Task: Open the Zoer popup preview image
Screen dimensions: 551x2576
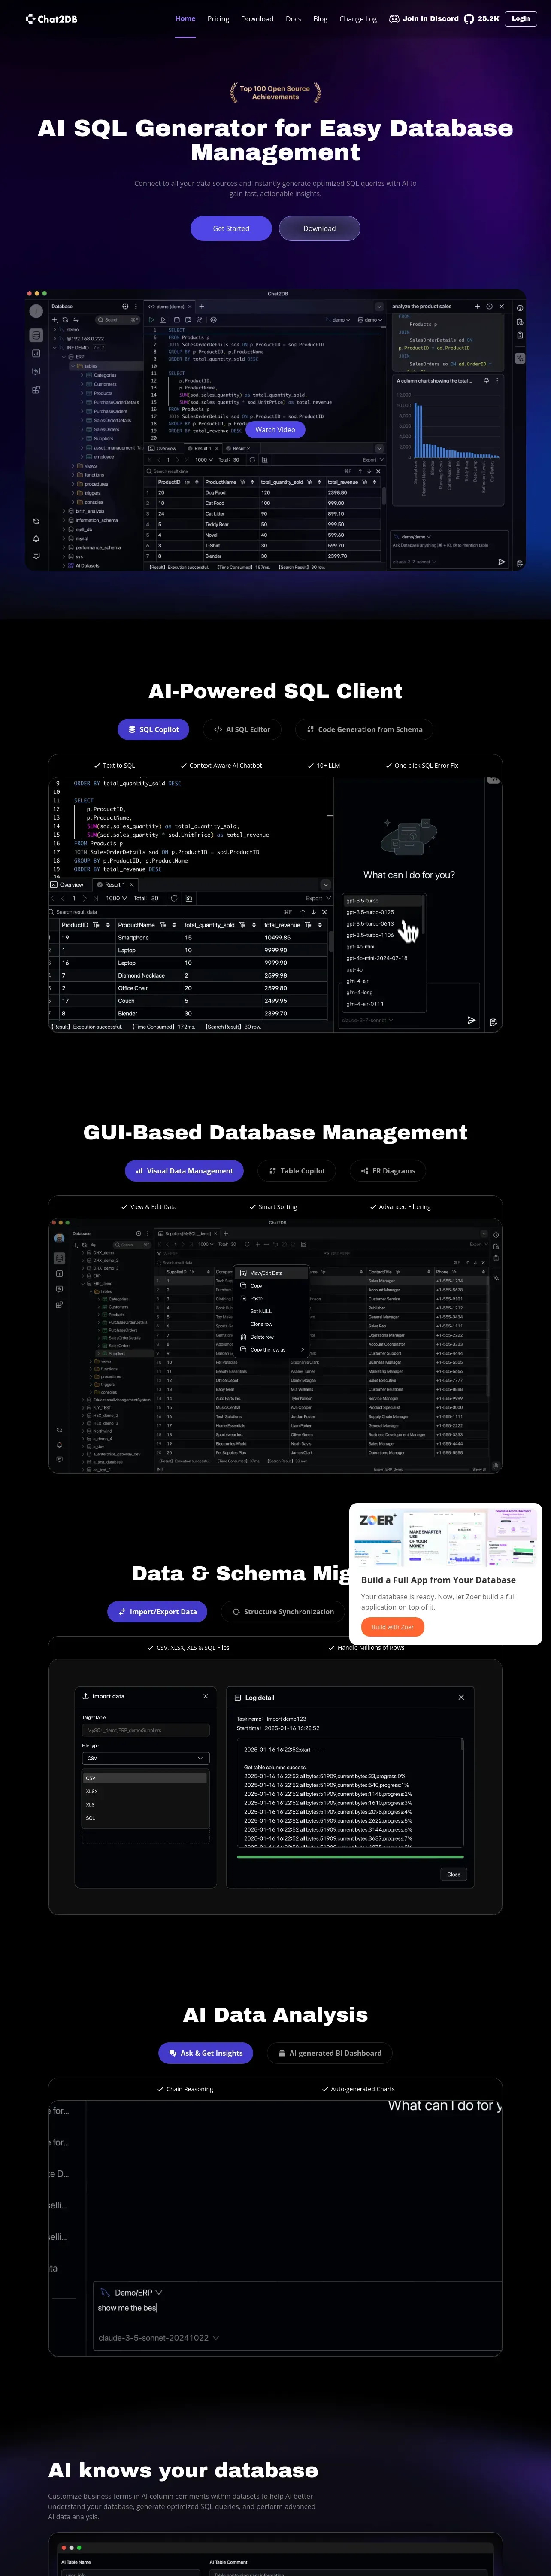Action: 446,1538
